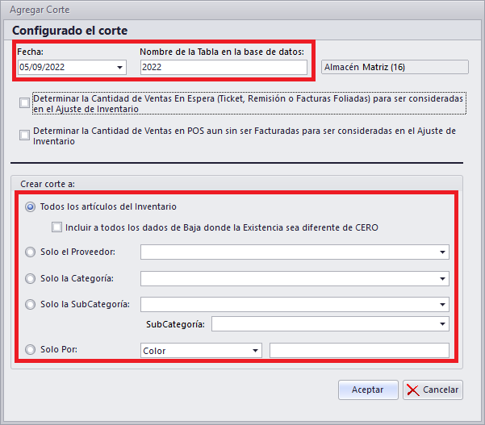
Task: Toggle Incluir a todos los dados de Baja
Action: coord(56,227)
